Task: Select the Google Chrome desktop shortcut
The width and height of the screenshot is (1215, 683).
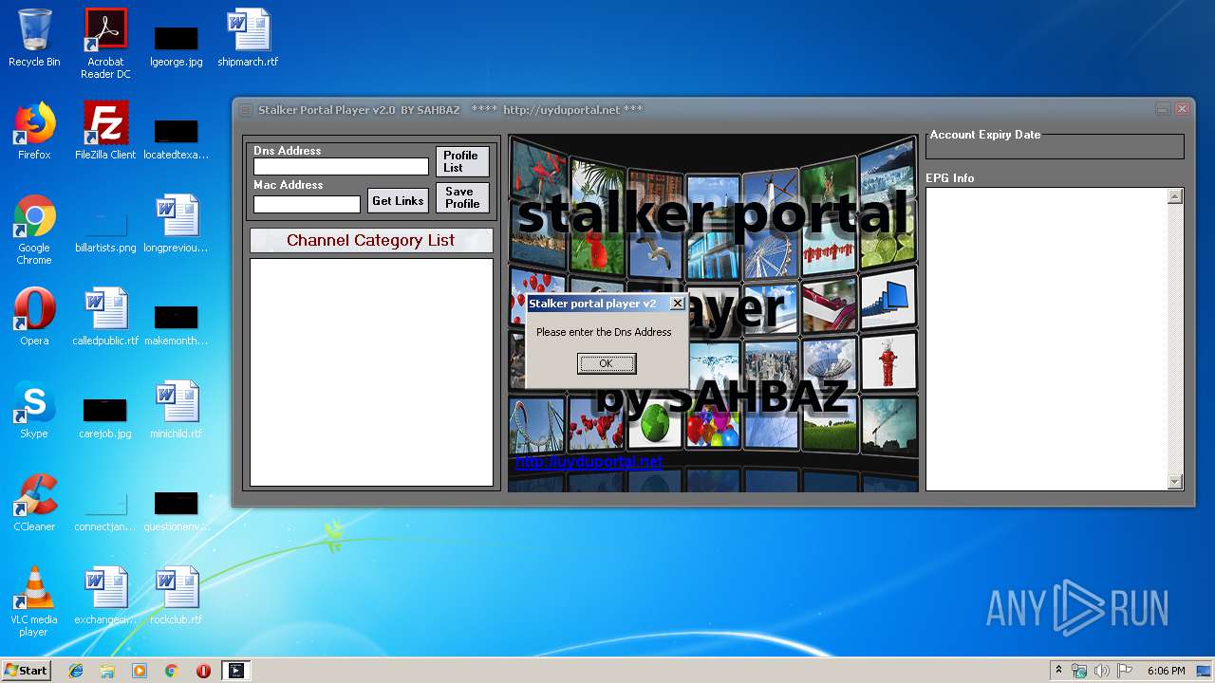Action: (x=34, y=231)
